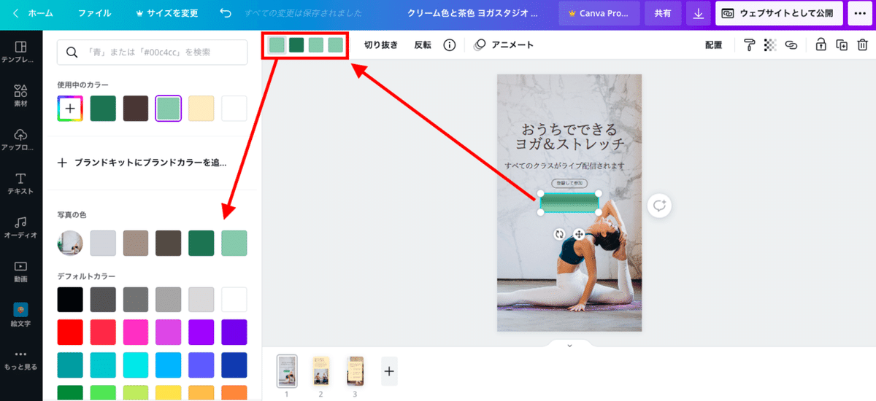This screenshot has width=876, height=401.
Task: Choose hot pink in デフォルトカラー
Action: [136, 332]
